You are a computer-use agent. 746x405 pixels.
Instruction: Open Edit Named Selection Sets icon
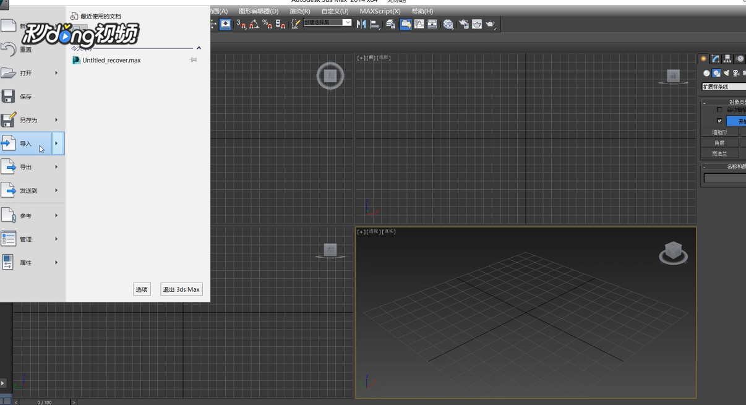pyautogui.click(x=295, y=24)
